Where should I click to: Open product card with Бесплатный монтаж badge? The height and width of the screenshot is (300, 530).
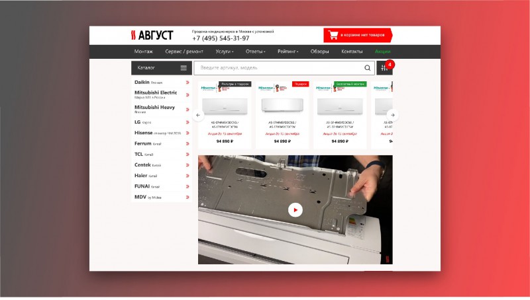340,115
